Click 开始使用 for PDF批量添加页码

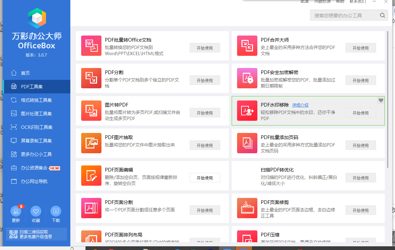click(x=361, y=145)
